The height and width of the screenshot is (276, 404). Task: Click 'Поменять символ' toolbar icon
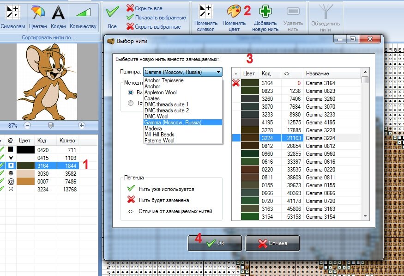(206, 11)
